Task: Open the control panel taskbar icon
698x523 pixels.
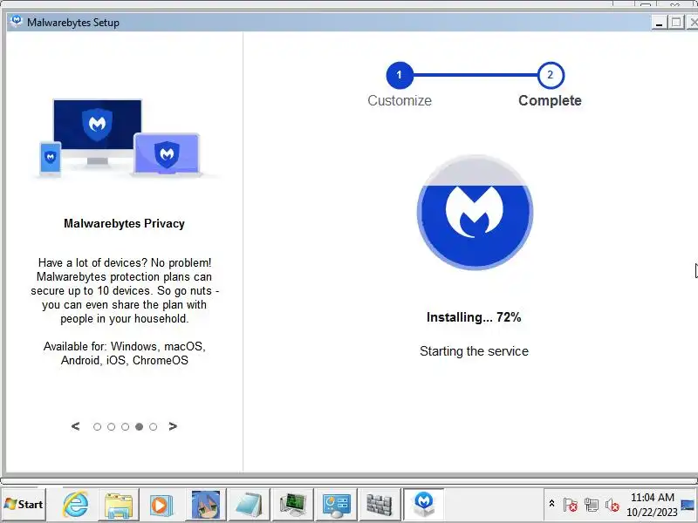Action: point(336,505)
